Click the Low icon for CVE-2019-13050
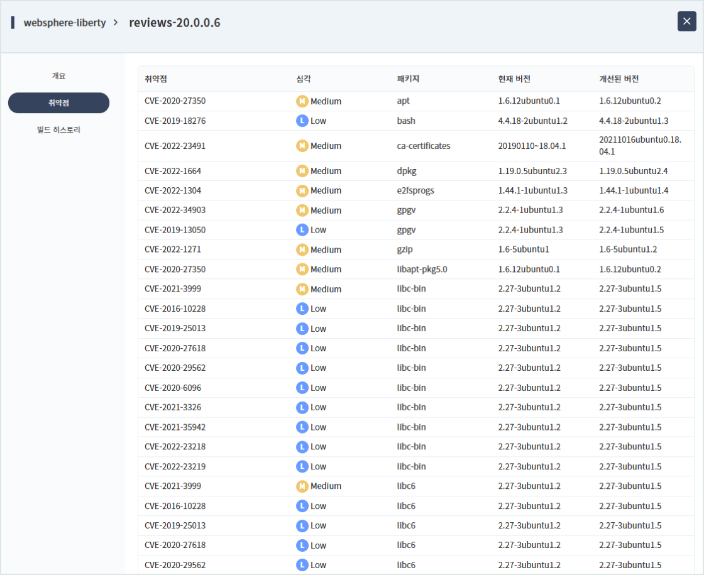Image resolution: width=704 pixels, height=575 pixels. coord(302,230)
